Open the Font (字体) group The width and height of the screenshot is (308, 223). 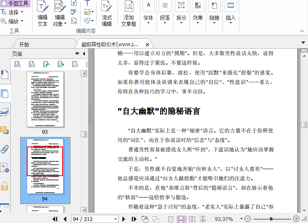tap(148, 13)
